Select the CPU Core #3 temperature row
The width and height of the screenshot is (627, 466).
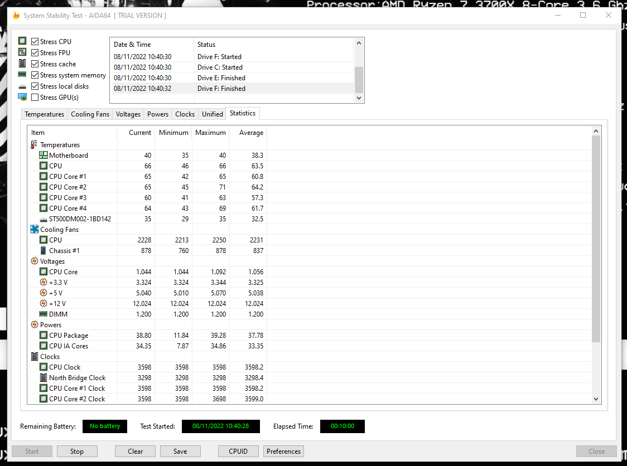click(309, 197)
